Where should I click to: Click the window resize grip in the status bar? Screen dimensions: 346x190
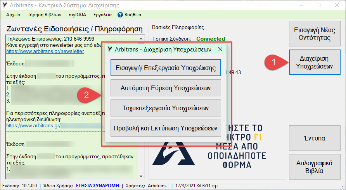click(343, 187)
